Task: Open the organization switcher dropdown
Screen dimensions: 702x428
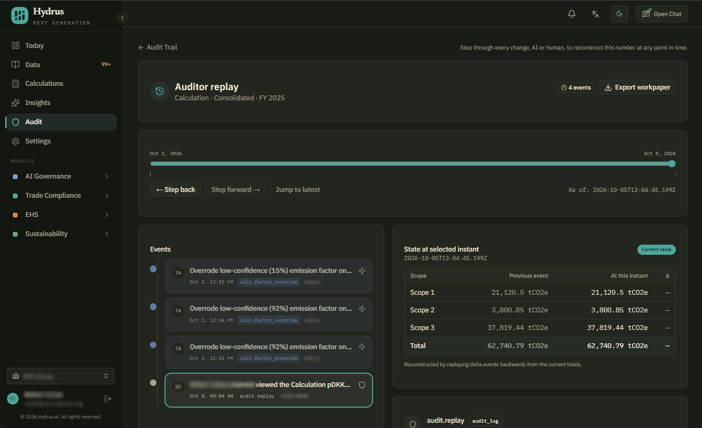Action: (x=61, y=376)
